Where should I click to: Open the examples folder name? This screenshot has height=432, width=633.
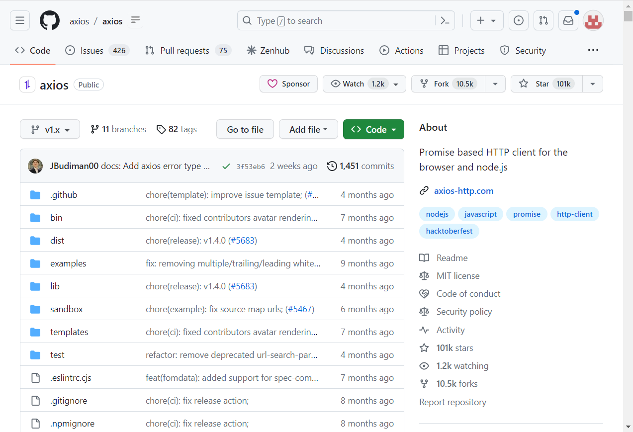click(x=68, y=263)
